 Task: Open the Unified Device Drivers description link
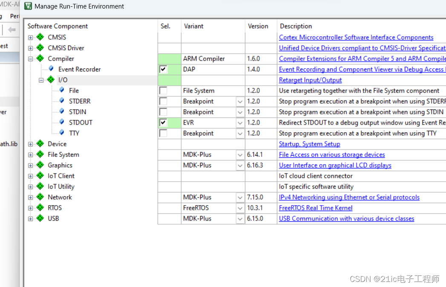[x=363, y=48]
